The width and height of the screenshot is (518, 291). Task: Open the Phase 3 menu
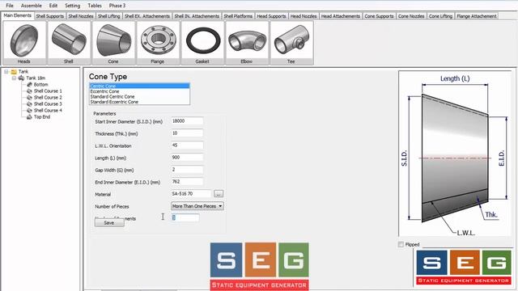coord(117,6)
